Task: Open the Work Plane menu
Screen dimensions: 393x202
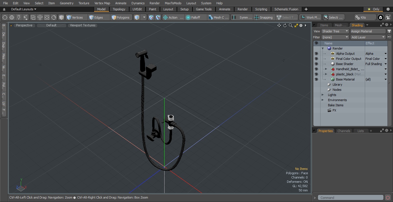Action: [x=310, y=17]
